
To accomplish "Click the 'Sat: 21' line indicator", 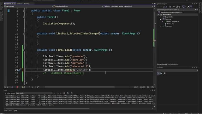I will [136, 87].
